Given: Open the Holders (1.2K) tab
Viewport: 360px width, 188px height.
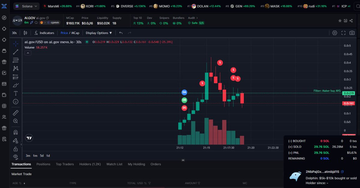Looking at the screenshot, I should [x=90, y=164].
